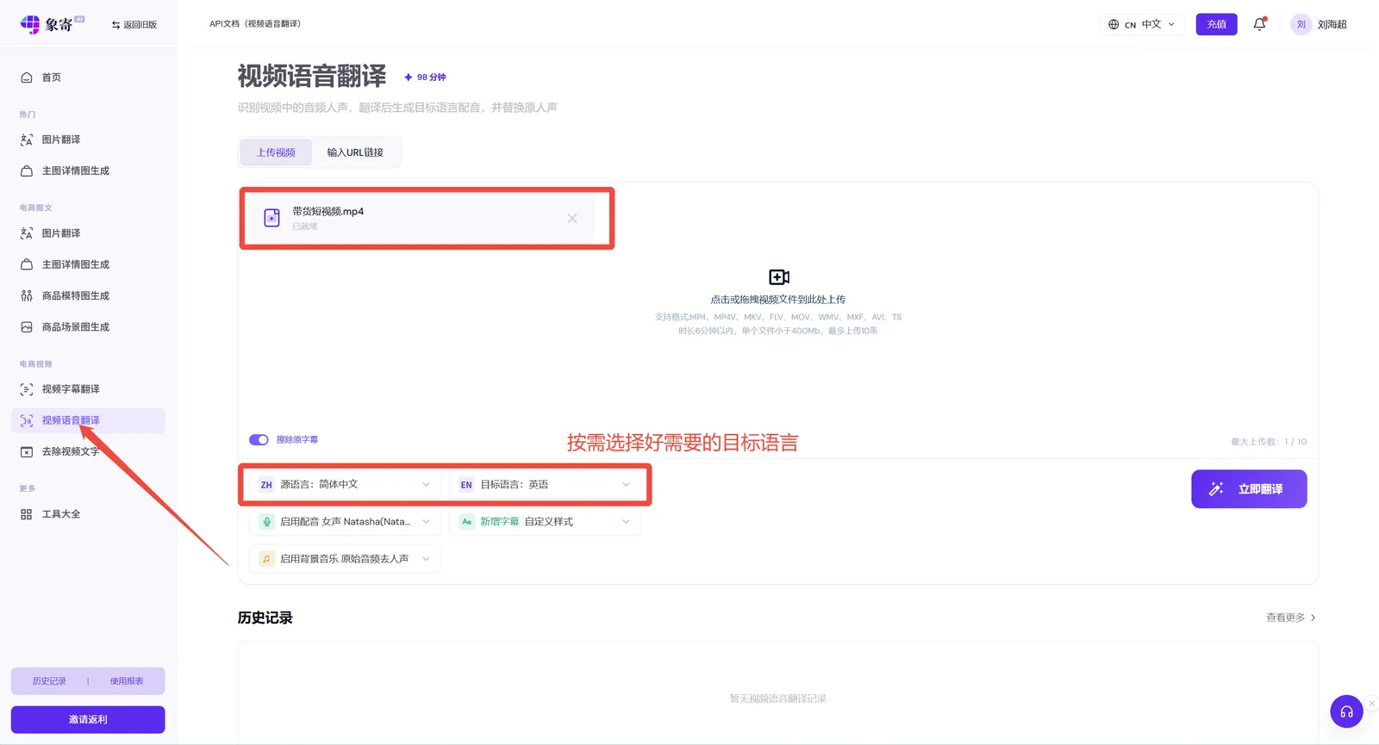The image size is (1379, 745).
Task: Open the notification bell icon
Action: [1259, 24]
